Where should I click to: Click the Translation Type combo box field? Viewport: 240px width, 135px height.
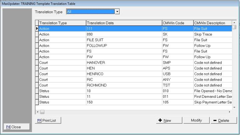[x=90, y=12]
